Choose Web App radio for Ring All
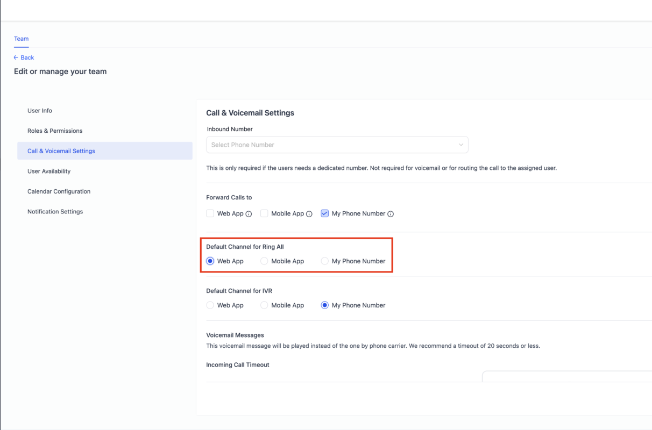 [x=210, y=261]
